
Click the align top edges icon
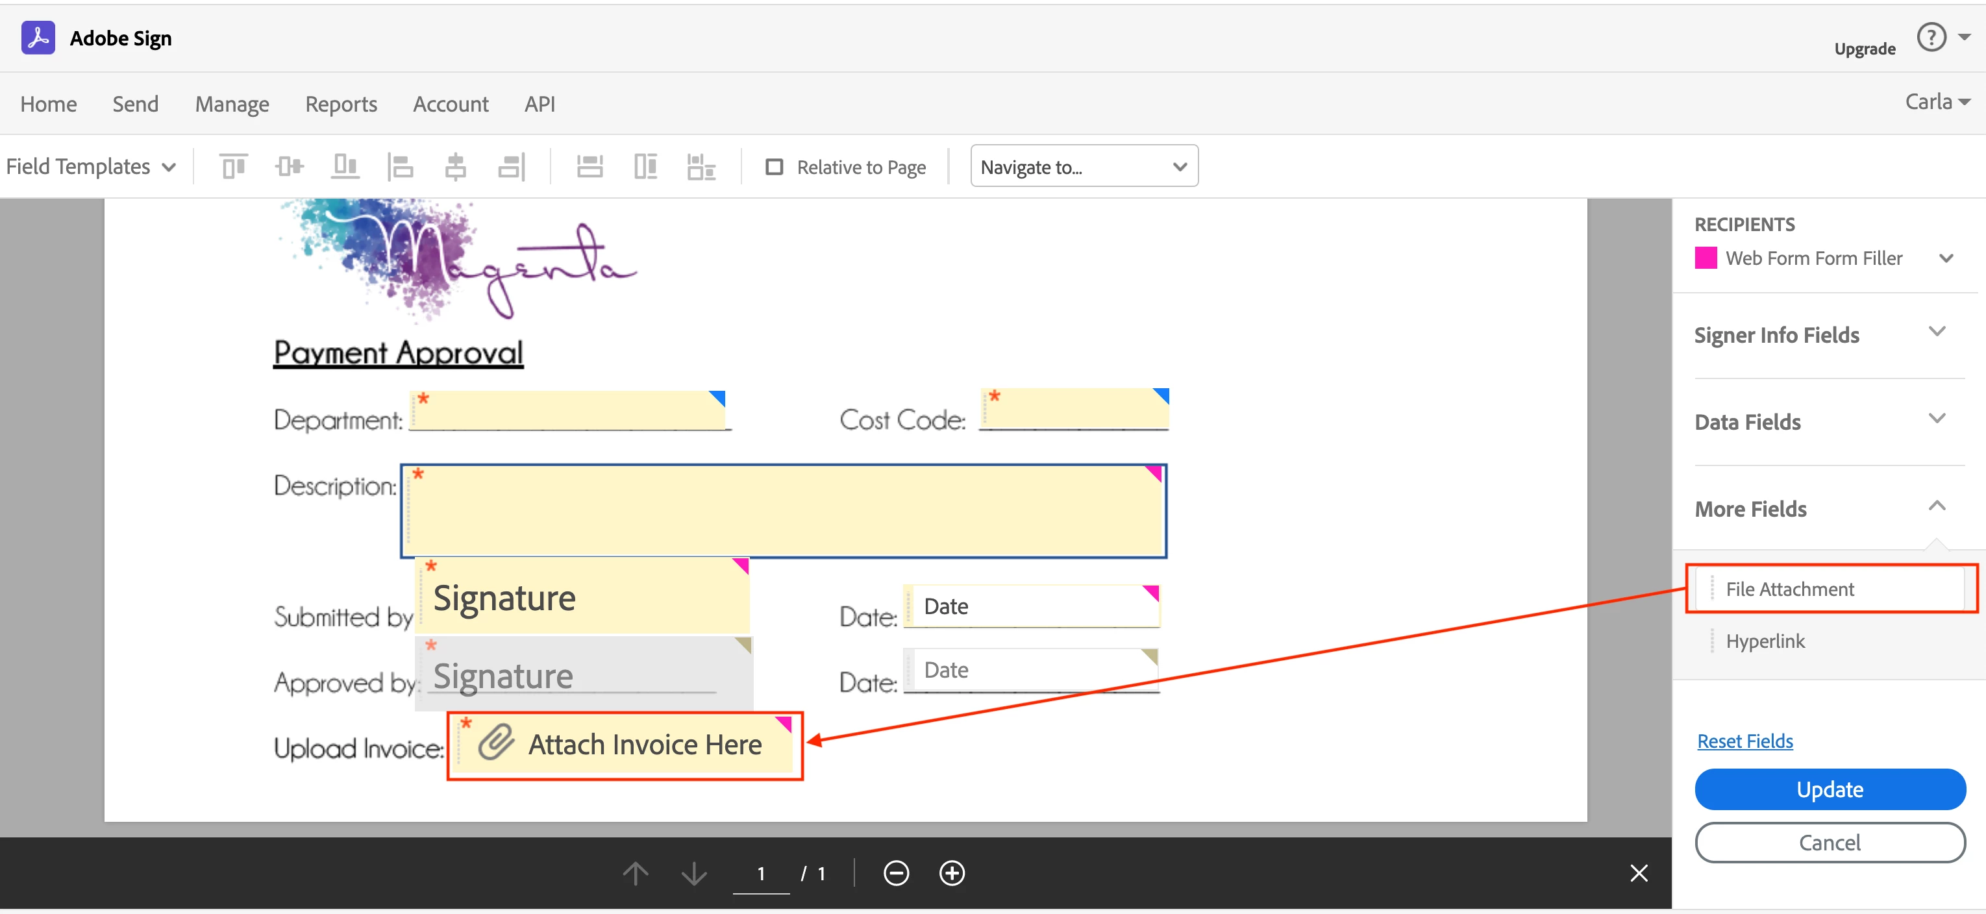click(x=233, y=166)
